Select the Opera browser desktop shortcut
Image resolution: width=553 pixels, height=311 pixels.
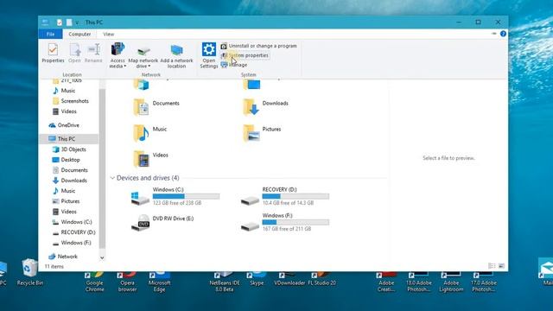[127, 282]
